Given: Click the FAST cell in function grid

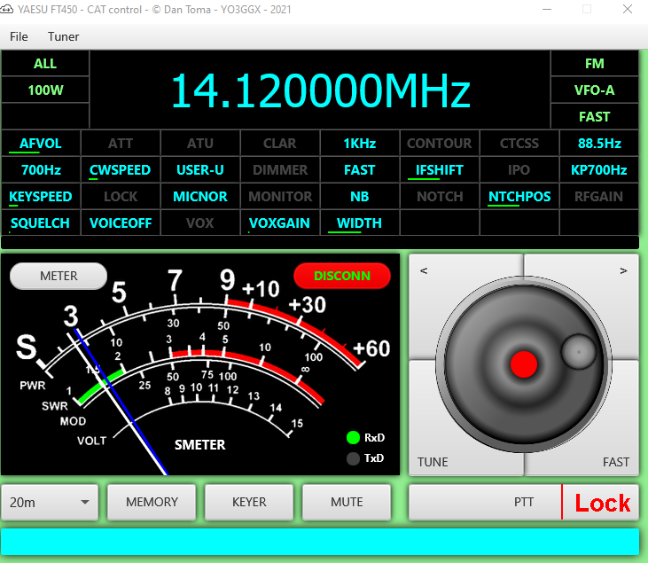Looking at the screenshot, I should coord(360,170).
